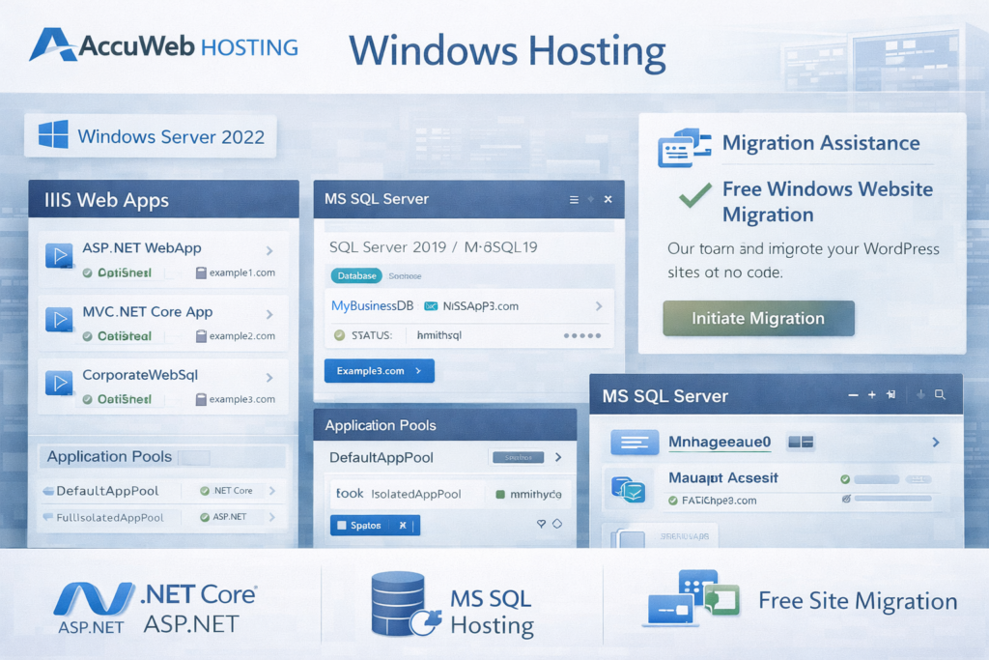Click the Windows logo beside Windows Server 2022
The image size is (989, 660).
click(x=55, y=136)
